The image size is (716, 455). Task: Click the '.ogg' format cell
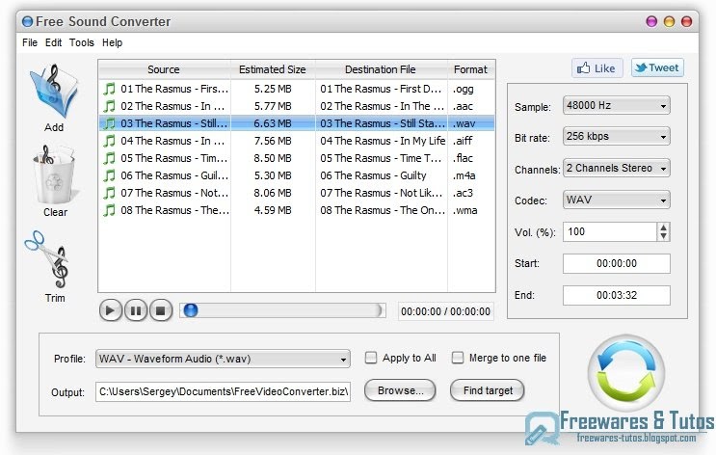point(463,89)
